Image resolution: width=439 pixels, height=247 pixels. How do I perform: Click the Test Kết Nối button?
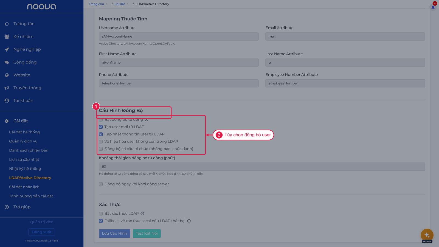click(x=147, y=234)
